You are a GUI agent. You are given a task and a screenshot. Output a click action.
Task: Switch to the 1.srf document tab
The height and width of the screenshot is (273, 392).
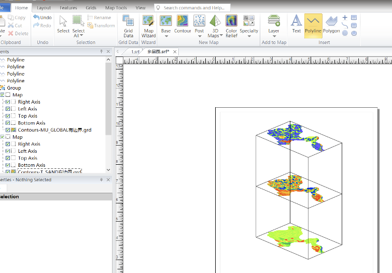(135, 51)
